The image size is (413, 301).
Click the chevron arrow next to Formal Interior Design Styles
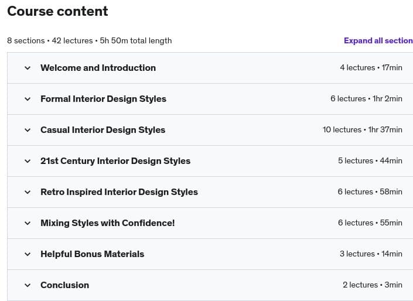pos(27,99)
